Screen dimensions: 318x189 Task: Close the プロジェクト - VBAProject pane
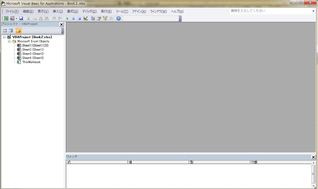click(x=62, y=24)
